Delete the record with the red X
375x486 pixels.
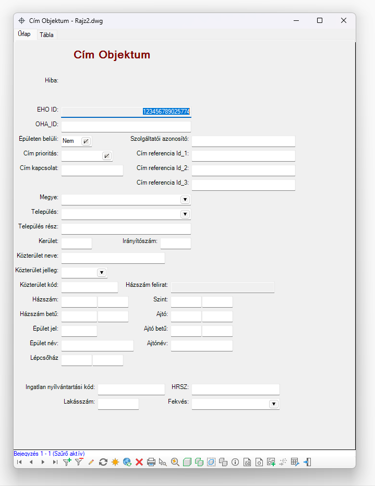139,462
